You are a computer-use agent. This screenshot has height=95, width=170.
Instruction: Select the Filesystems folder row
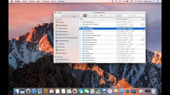112,49
